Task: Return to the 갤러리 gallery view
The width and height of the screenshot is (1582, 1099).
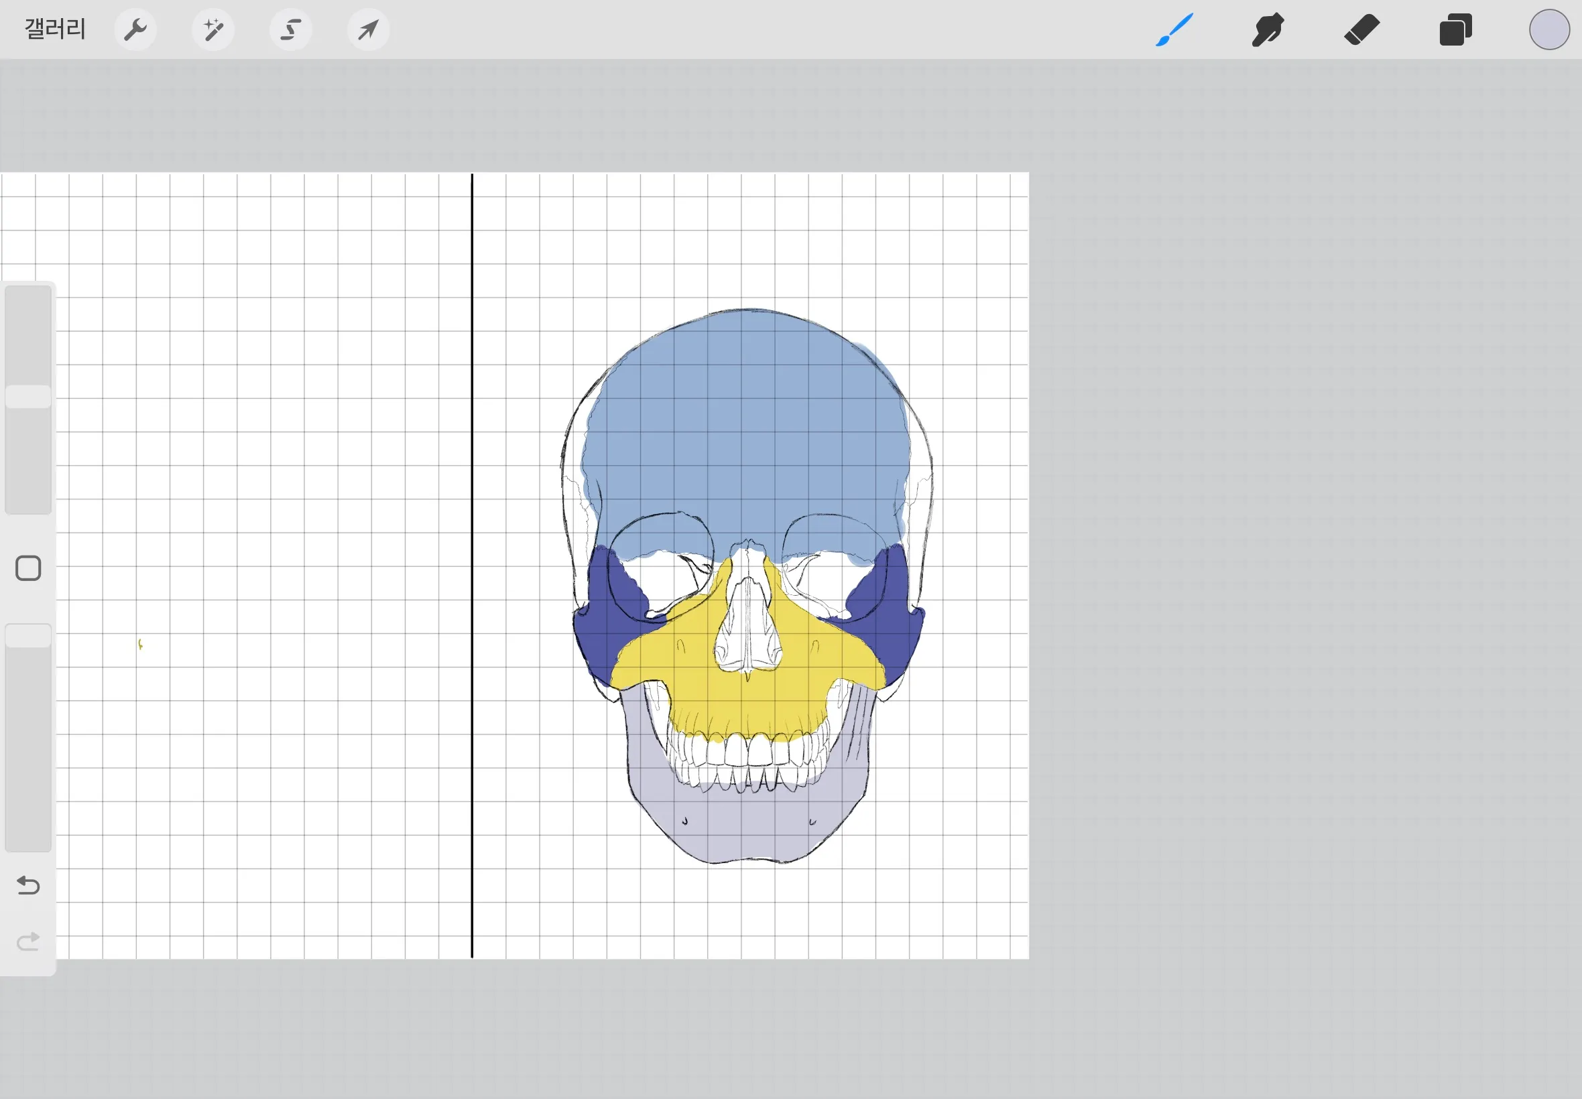Action: click(x=55, y=29)
